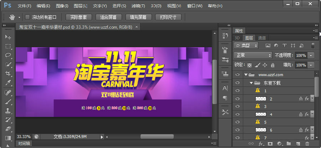This screenshot has height=148, width=321.
Task: Select the Eyedropper tool
Action: [8, 83]
